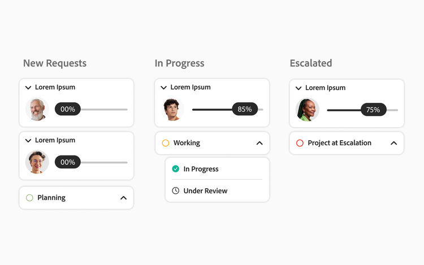Screen dimensions: 424x265
Task: Click the avatar in the Escalated card
Action: (308, 110)
